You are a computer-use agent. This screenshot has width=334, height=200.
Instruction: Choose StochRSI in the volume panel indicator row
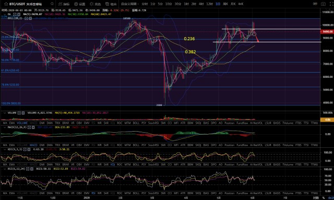153,123
